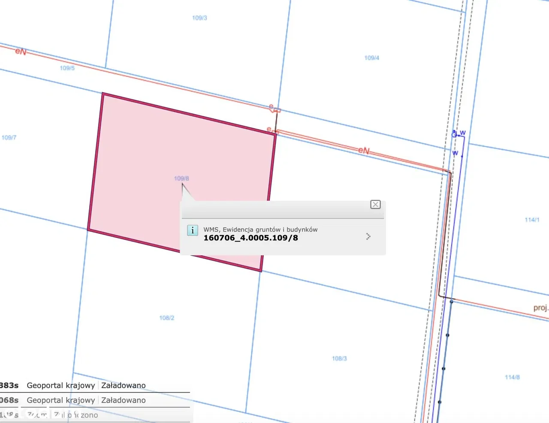Select the parcel 114/8 label
Screen dimensions: 549x423
click(x=512, y=377)
